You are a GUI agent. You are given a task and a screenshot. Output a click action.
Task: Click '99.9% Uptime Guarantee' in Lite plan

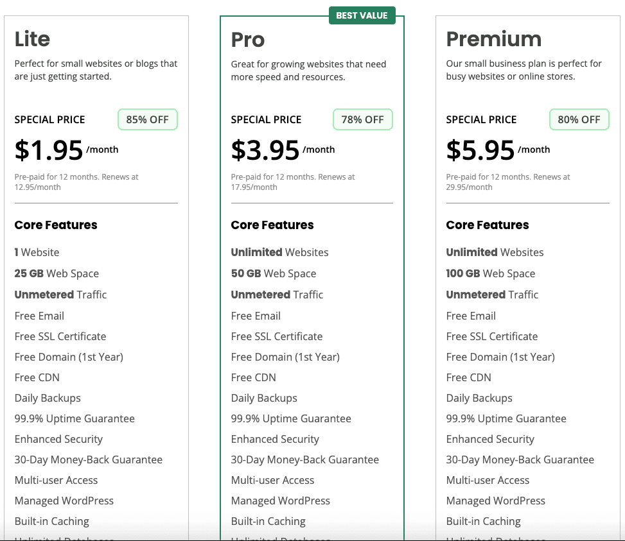[x=75, y=419]
